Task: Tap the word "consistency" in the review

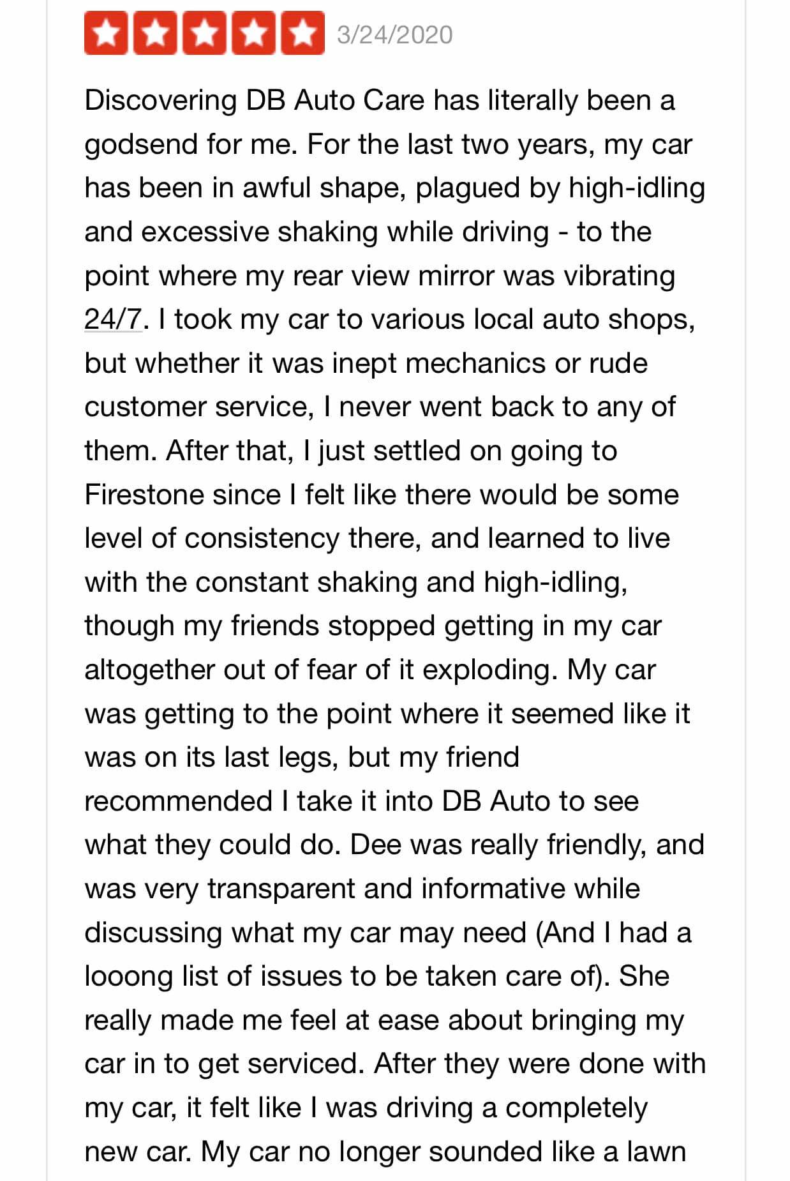Action: click(262, 539)
